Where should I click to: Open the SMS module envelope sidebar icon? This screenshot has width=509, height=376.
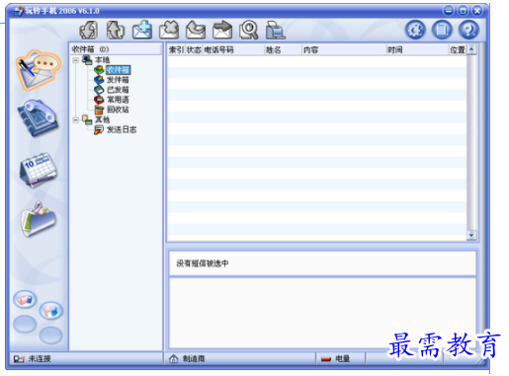click(x=39, y=70)
